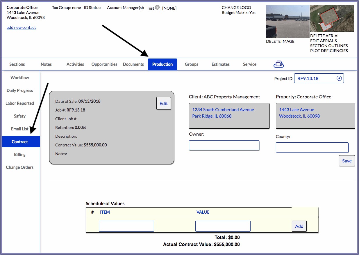Click the help question mark beside Test
Viewport: 359px width, 255px height.
coord(157,8)
